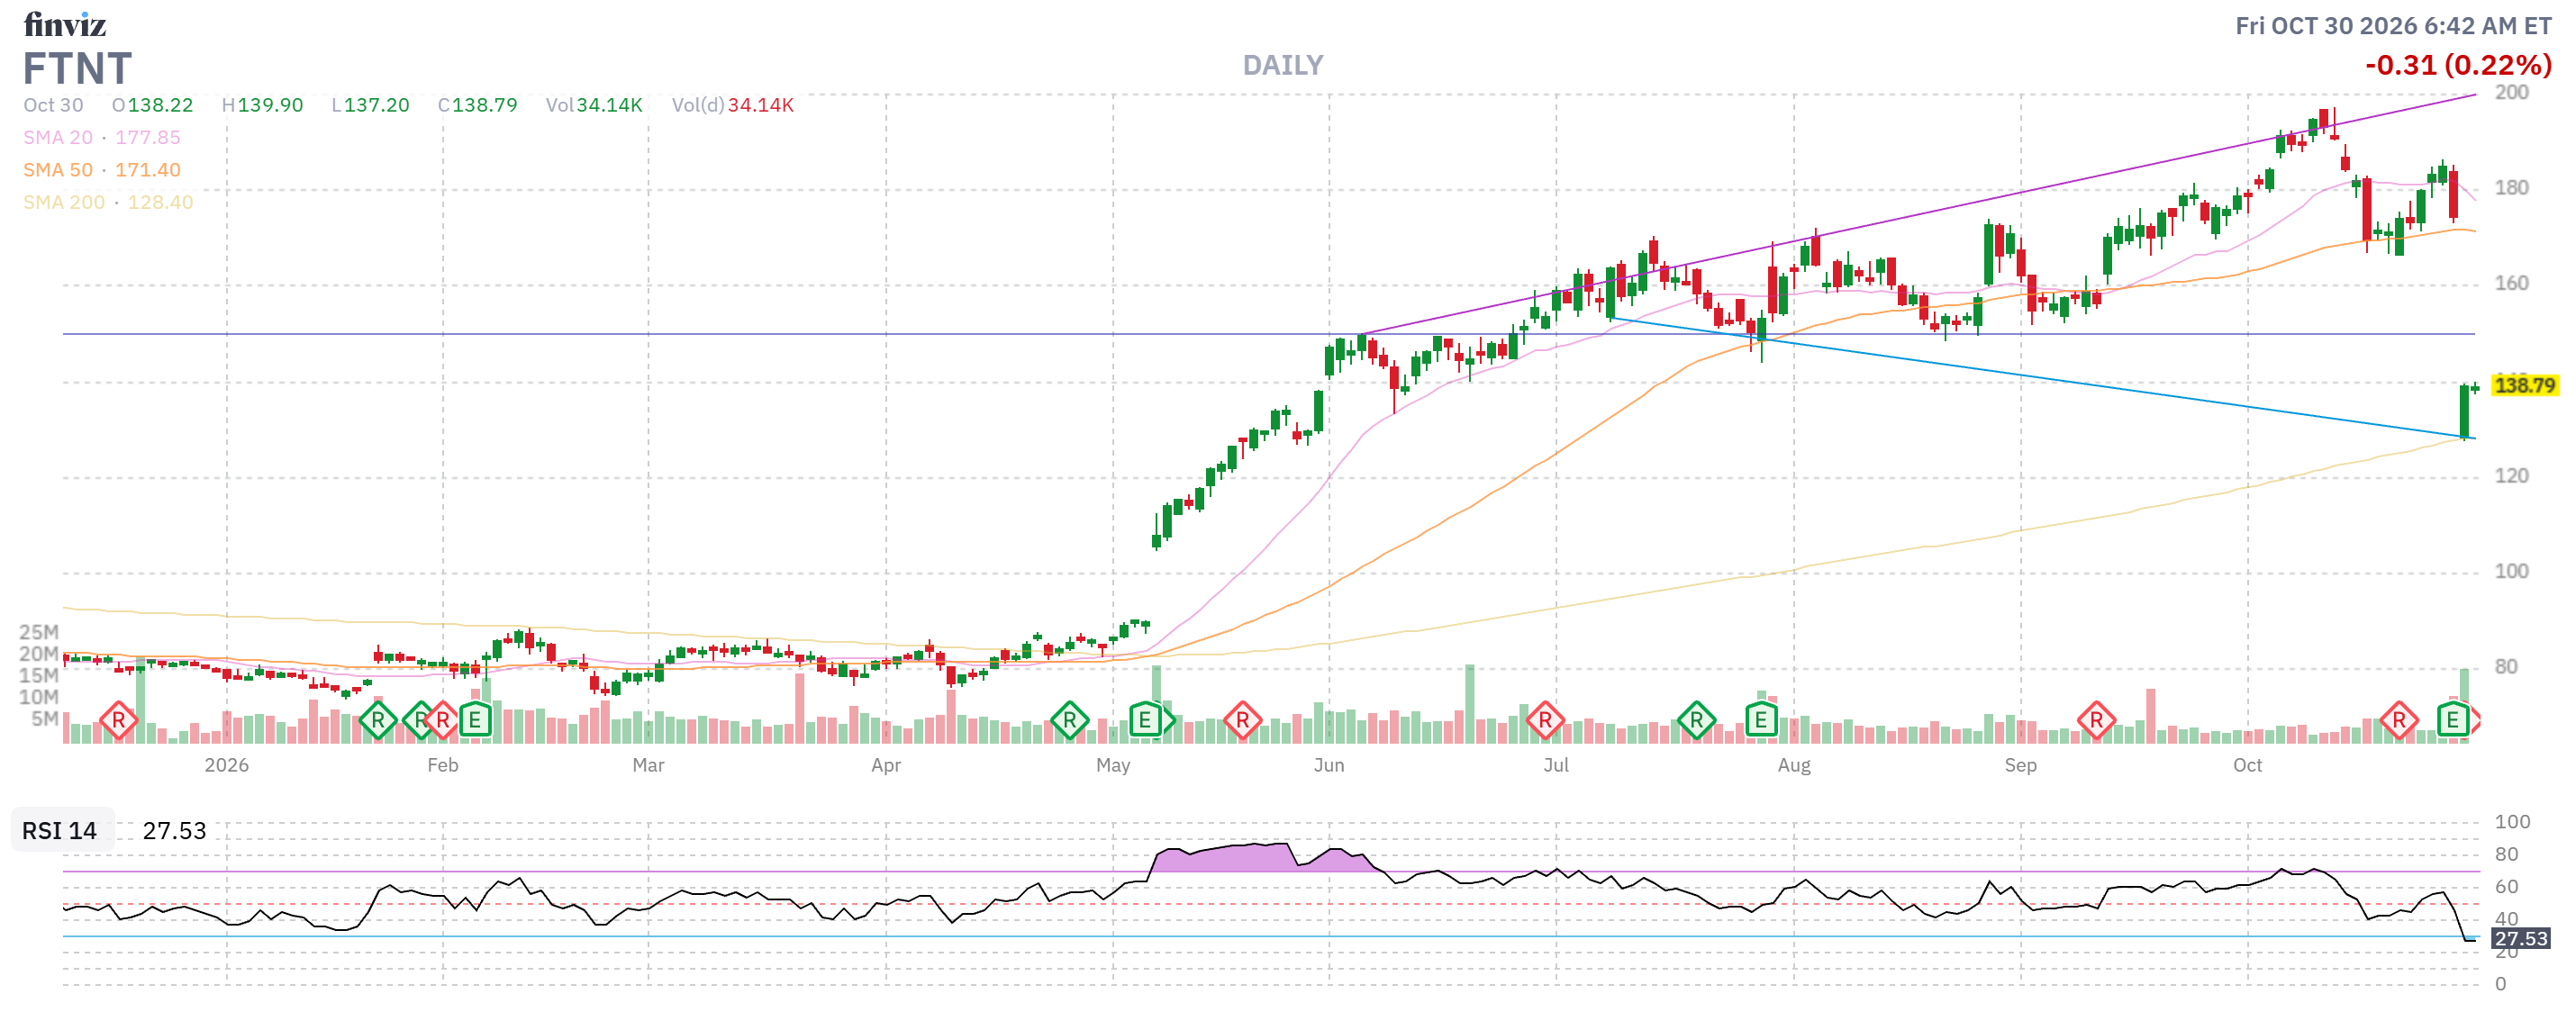The width and height of the screenshot is (2576, 1012).
Task: Click the high price value 139.90
Action: pyautogui.click(x=270, y=105)
